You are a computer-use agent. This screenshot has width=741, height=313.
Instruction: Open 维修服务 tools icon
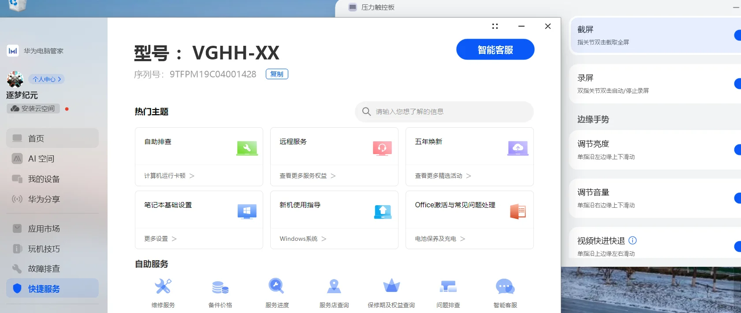tap(163, 287)
